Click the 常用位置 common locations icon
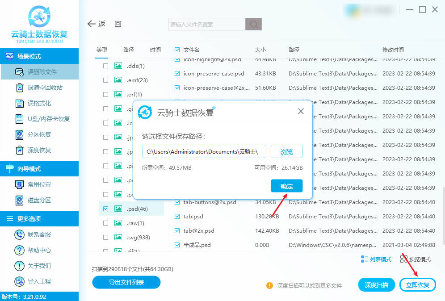445x301 pixels. click(19, 184)
